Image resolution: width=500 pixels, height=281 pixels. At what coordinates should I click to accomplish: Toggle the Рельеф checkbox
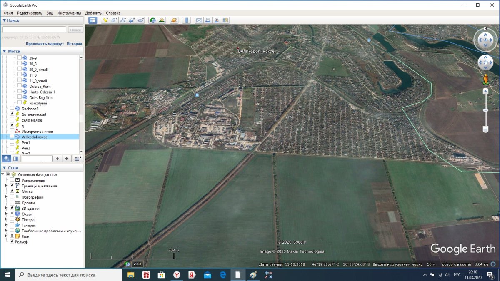click(12, 241)
